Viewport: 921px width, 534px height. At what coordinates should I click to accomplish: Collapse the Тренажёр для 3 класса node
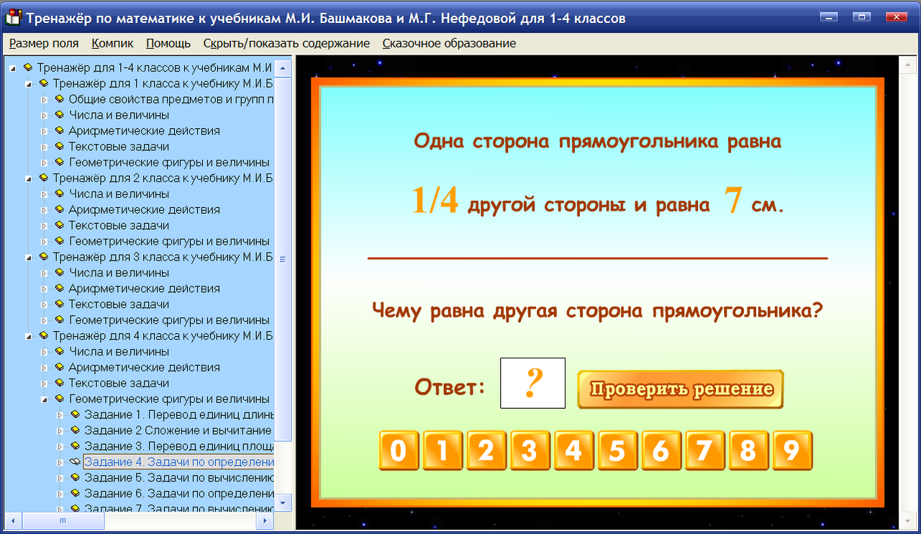click(x=28, y=257)
